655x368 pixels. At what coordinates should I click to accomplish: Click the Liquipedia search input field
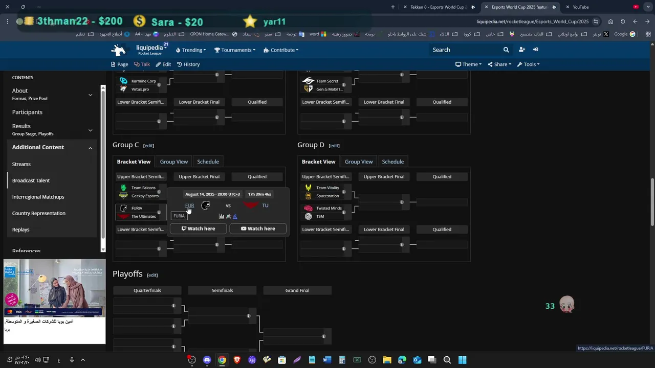click(x=466, y=50)
